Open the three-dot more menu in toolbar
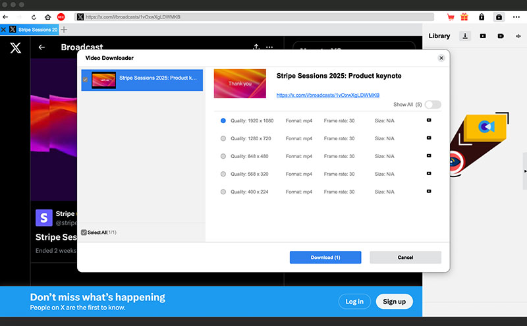Screen dimensions: 527x326 pos(516,17)
